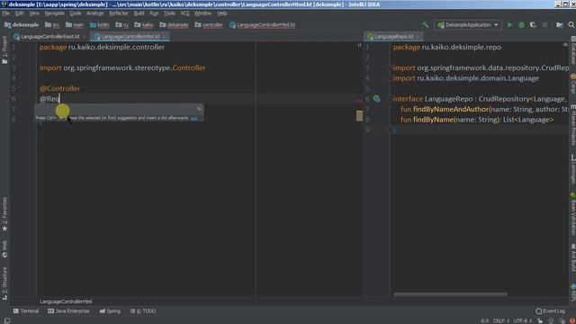Click the inspection indicator at top of LanguageRepo editor
The image size is (576, 324).
coord(565,45)
